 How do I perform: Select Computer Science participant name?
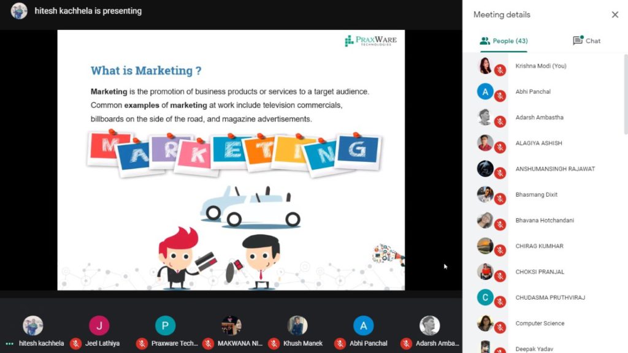click(x=540, y=323)
